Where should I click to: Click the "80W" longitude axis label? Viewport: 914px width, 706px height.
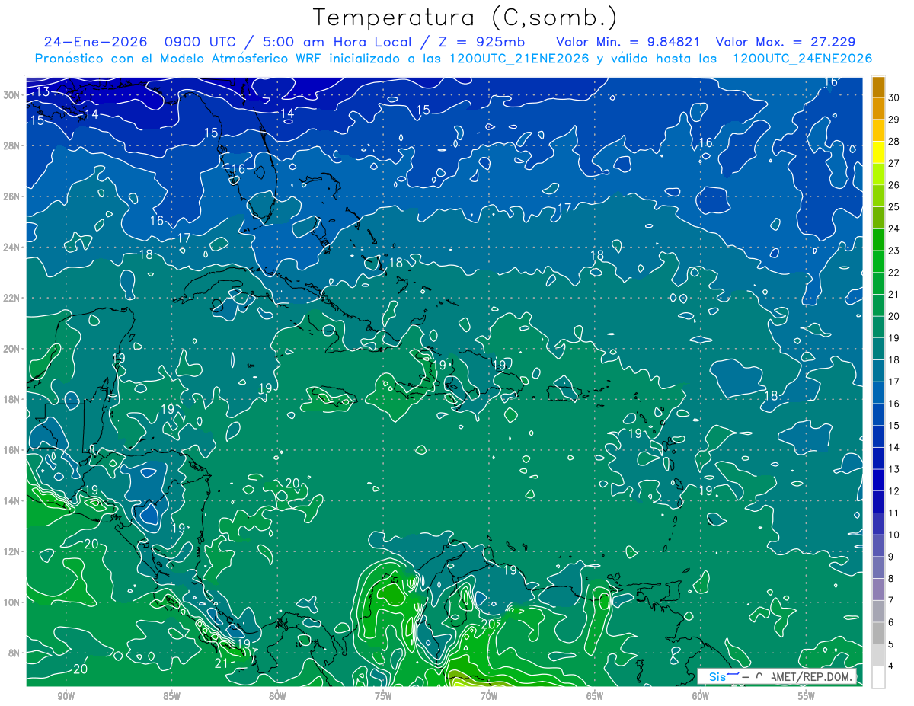[x=277, y=696]
